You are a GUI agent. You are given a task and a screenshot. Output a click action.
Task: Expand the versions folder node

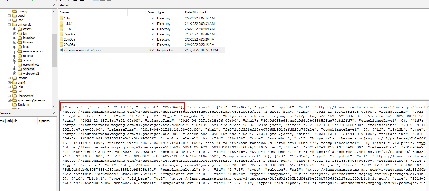15,69
